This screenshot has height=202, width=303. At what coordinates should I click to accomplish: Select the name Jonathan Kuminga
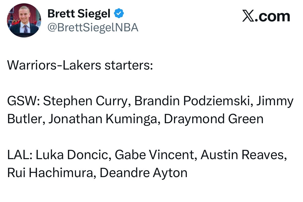(104, 119)
